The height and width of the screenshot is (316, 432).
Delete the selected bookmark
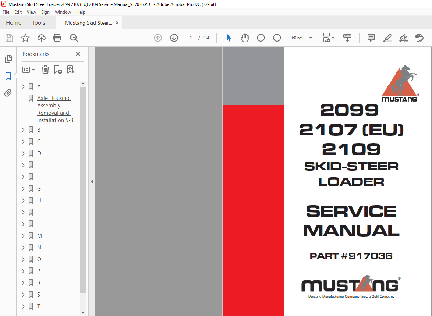coord(45,70)
